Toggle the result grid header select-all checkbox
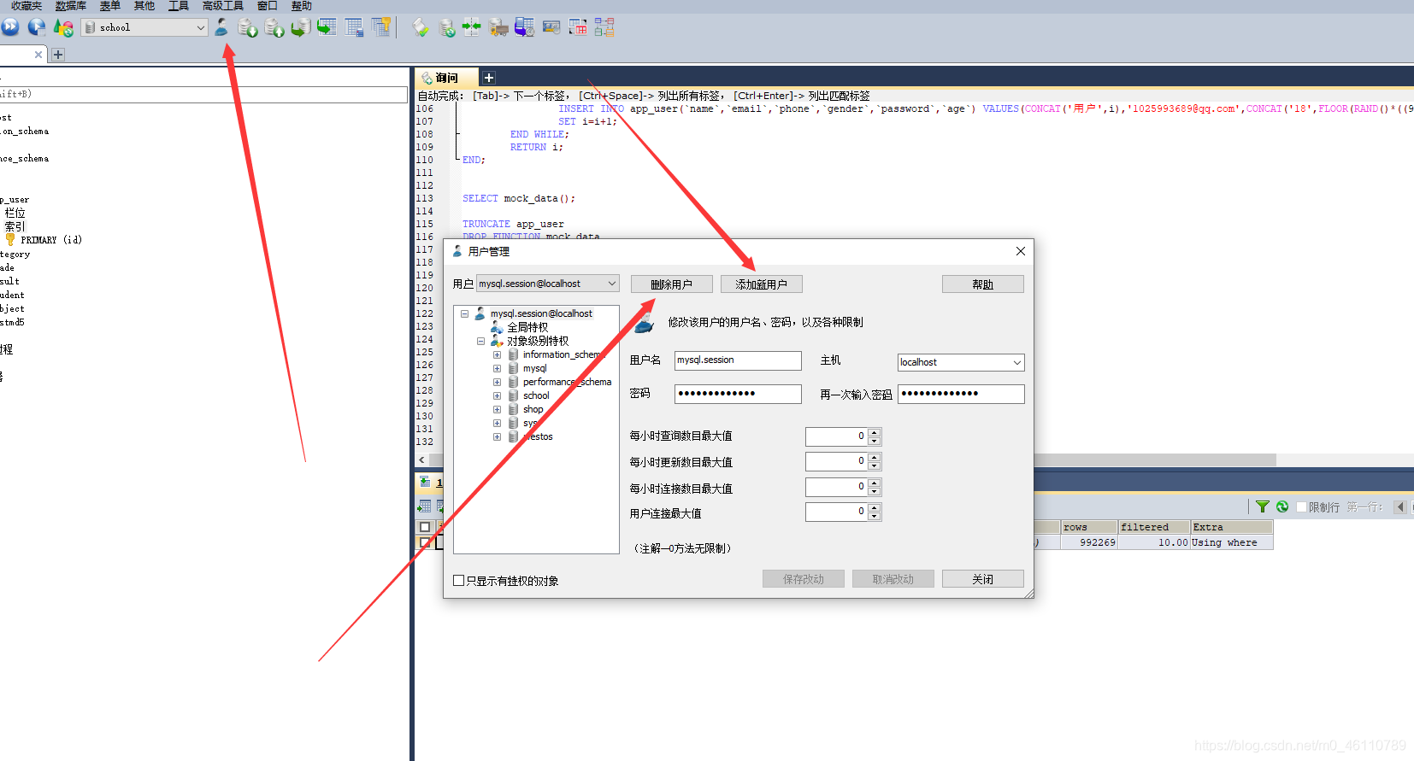Screen dimensions: 1414x761 [425, 527]
